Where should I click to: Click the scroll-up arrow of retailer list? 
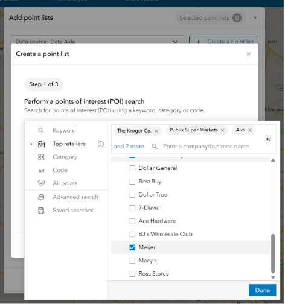click(273, 160)
